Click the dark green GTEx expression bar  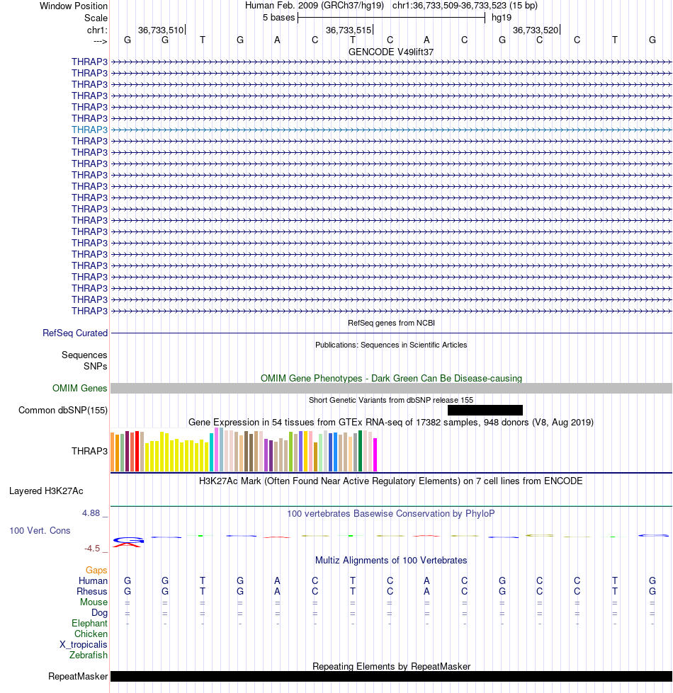point(360,451)
